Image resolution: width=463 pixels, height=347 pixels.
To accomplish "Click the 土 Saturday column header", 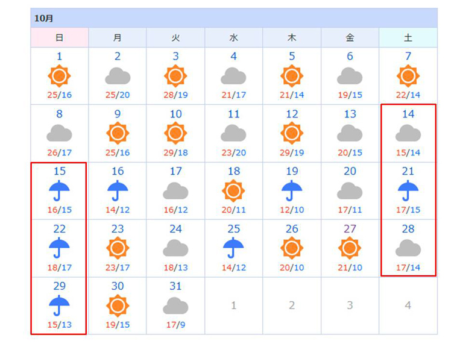I will 408,37.
